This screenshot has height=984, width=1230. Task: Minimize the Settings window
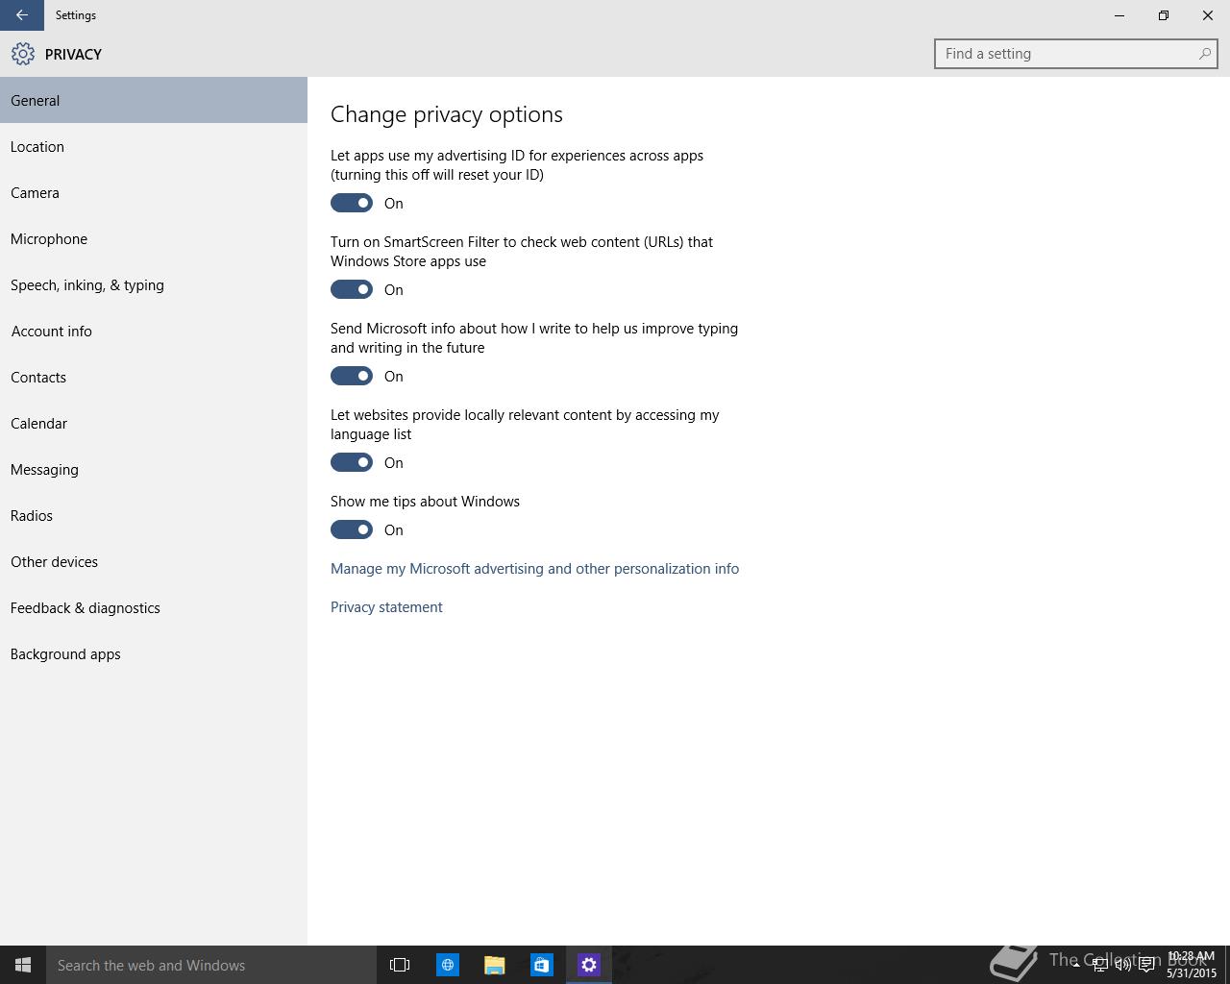[1119, 15]
